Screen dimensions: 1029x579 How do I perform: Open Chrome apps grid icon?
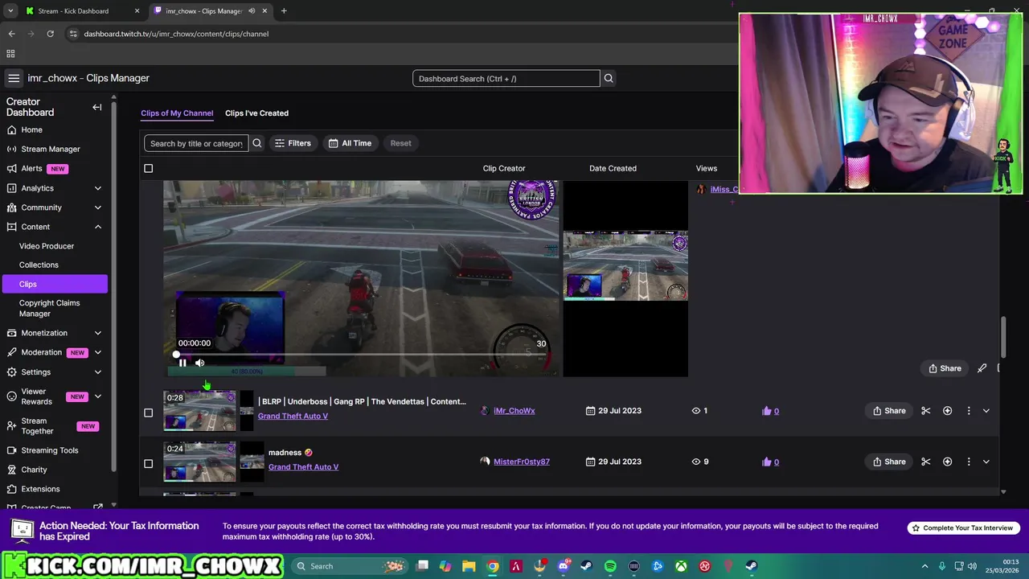point(10,54)
